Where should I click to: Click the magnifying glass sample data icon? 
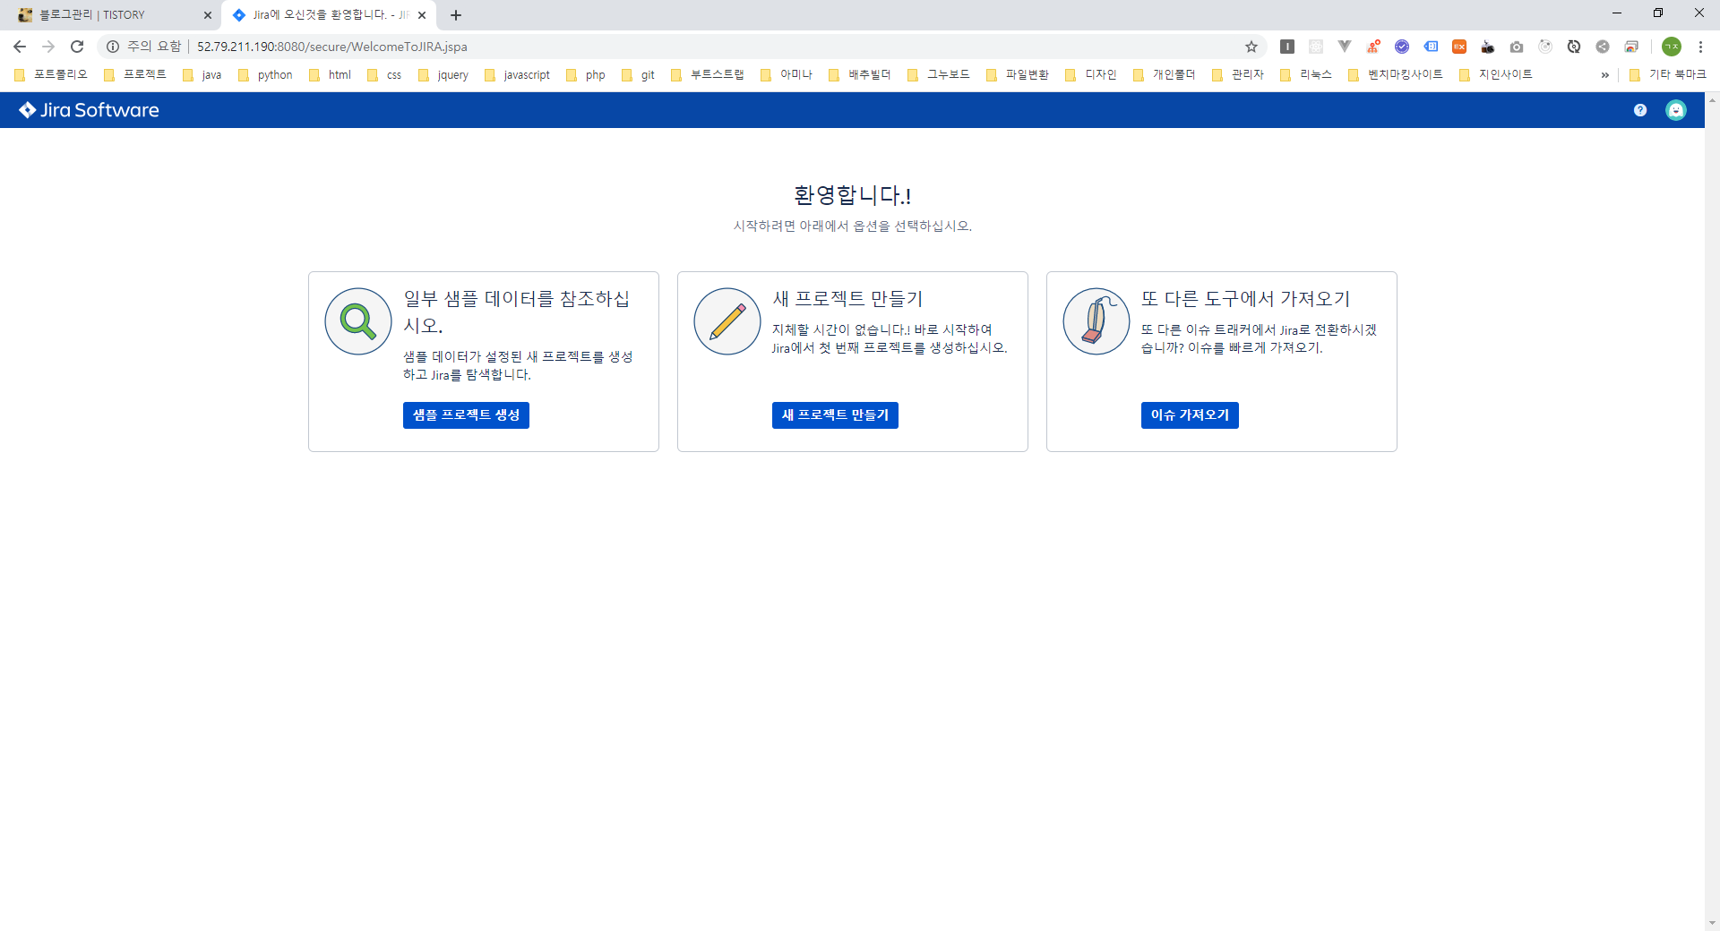click(x=358, y=321)
